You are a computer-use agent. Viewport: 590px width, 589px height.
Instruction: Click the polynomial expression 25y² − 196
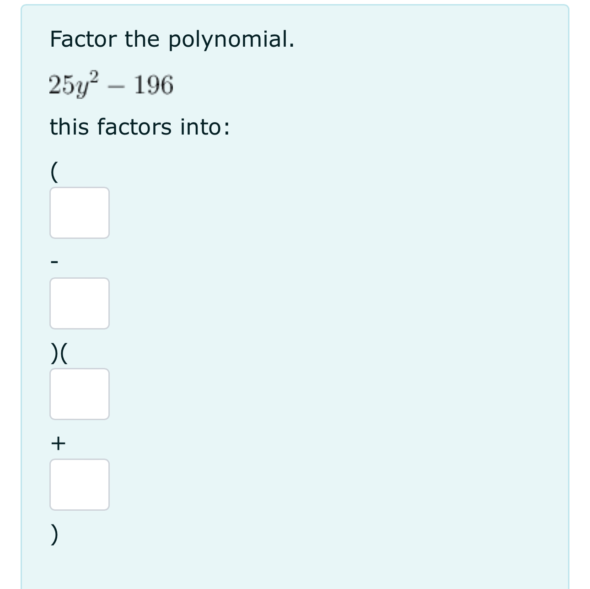pos(110,84)
